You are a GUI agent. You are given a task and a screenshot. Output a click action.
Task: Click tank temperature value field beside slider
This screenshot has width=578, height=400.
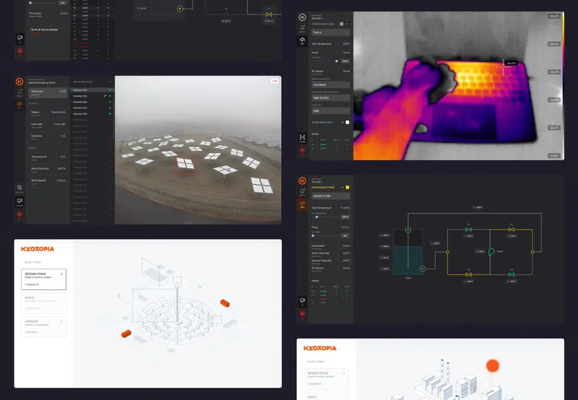pos(345,217)
